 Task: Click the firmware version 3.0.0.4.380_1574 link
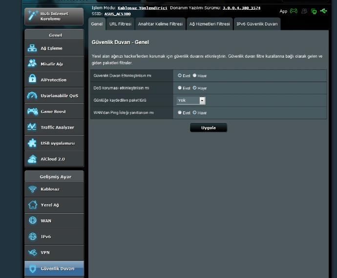point(241,8)
